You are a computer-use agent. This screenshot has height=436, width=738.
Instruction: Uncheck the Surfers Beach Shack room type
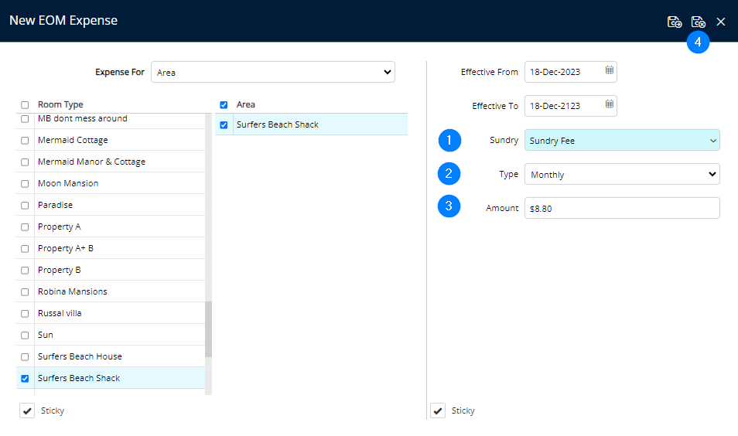coord(26,379)
